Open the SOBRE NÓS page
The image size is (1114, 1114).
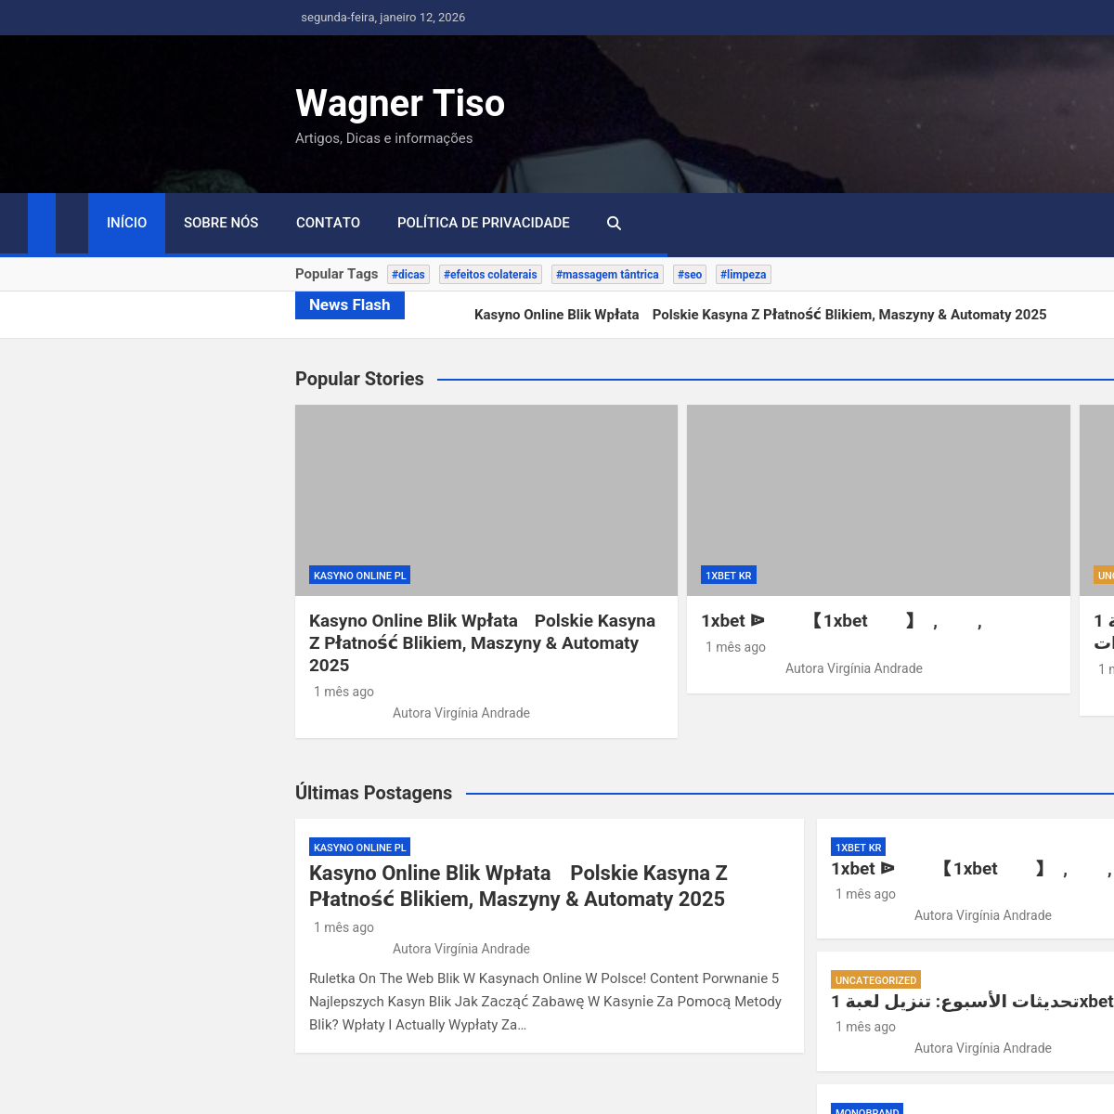coord(221,224)
